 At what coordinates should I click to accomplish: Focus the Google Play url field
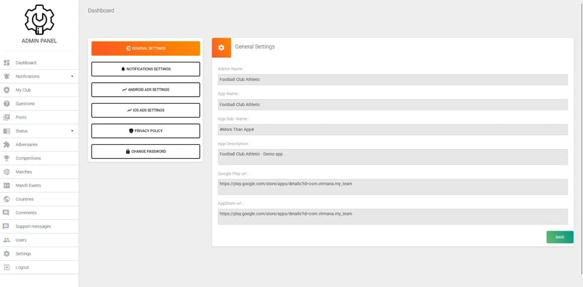pyautogui.click(x=392, y=186)
